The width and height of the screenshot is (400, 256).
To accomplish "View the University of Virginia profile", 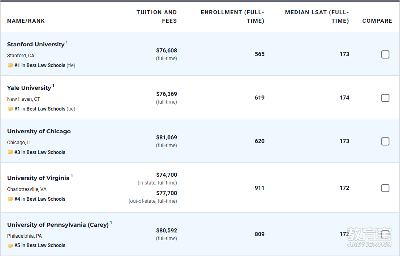I will coord(38,178).
